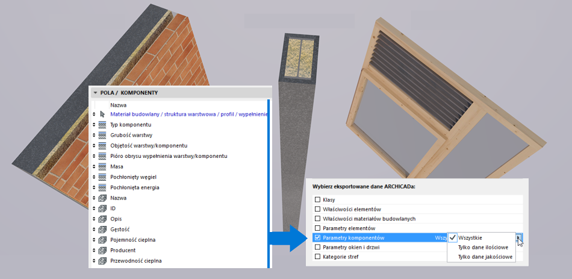
Task: Click reorder handle of Producent row
Action: coord(94,250)
